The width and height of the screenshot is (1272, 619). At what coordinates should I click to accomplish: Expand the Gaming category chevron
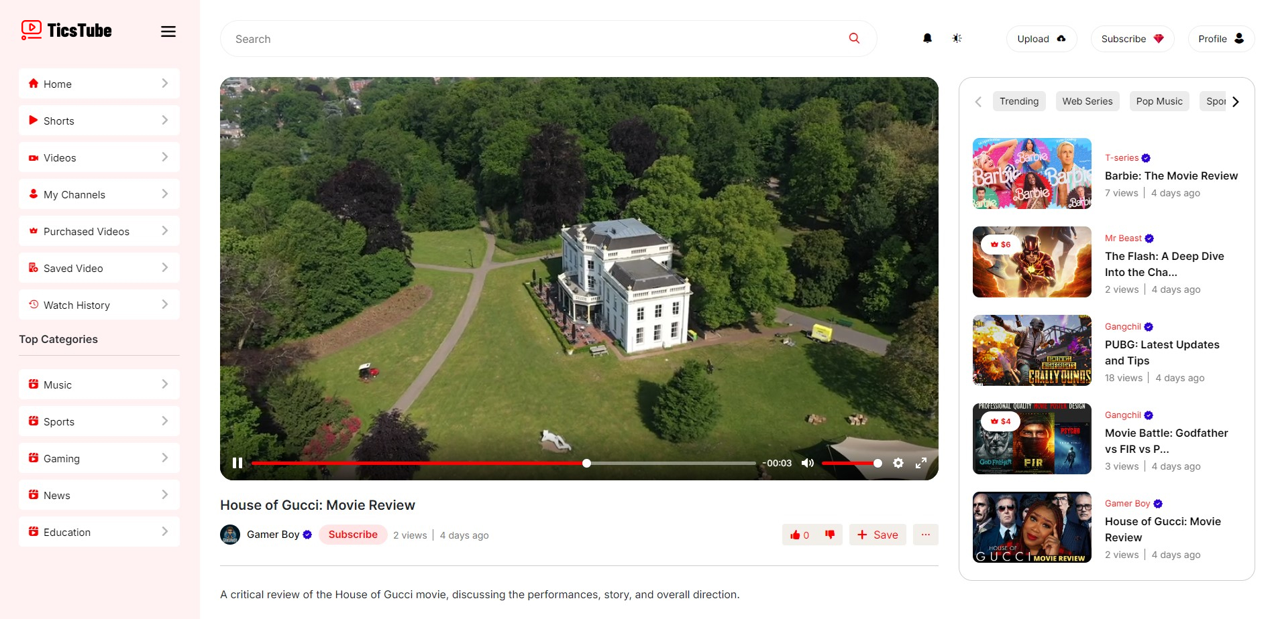tap(165, 458)
